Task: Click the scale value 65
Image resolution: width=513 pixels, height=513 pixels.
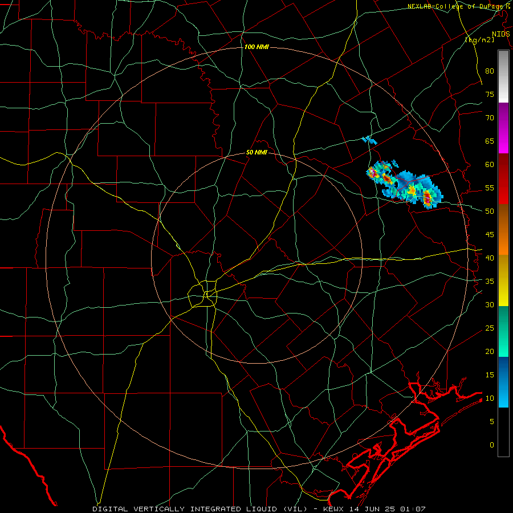Action: (490, 141)
